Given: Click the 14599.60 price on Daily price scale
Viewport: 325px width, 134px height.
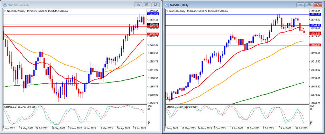Looking at the screenshot, I should [x=315, y=53].
